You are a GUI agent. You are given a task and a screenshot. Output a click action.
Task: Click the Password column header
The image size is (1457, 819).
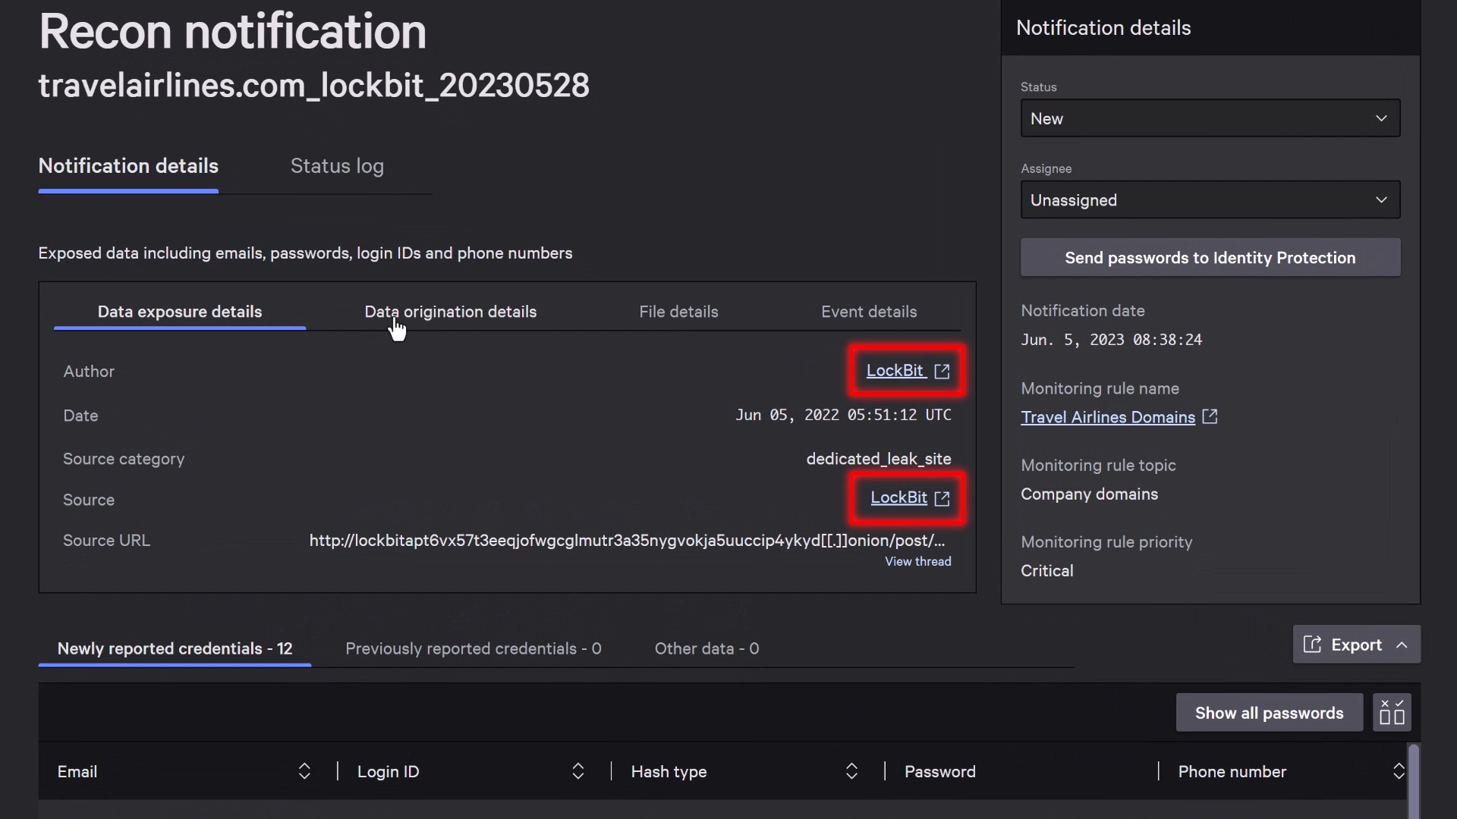(939, 771)
